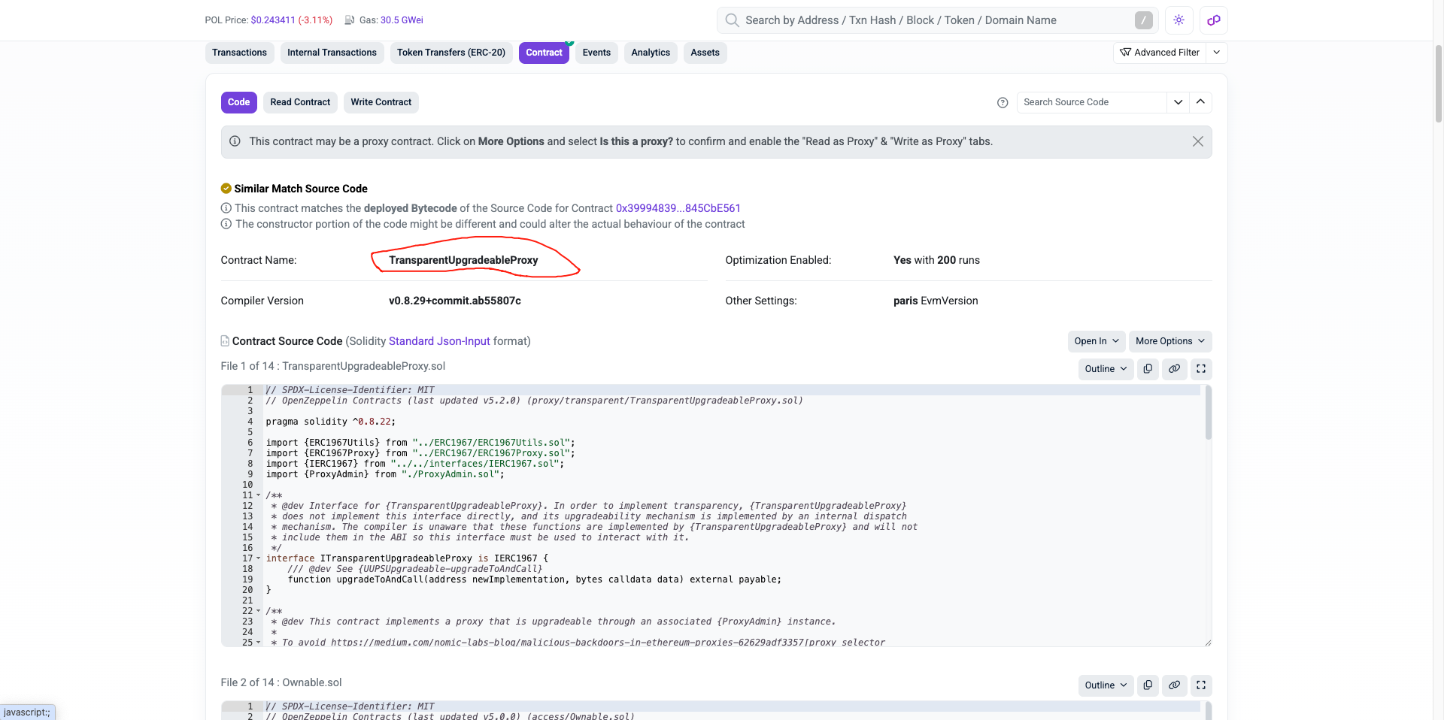Focus the Search Source Code field
Screen dimensions: 1444x720
coord(1091,102)
